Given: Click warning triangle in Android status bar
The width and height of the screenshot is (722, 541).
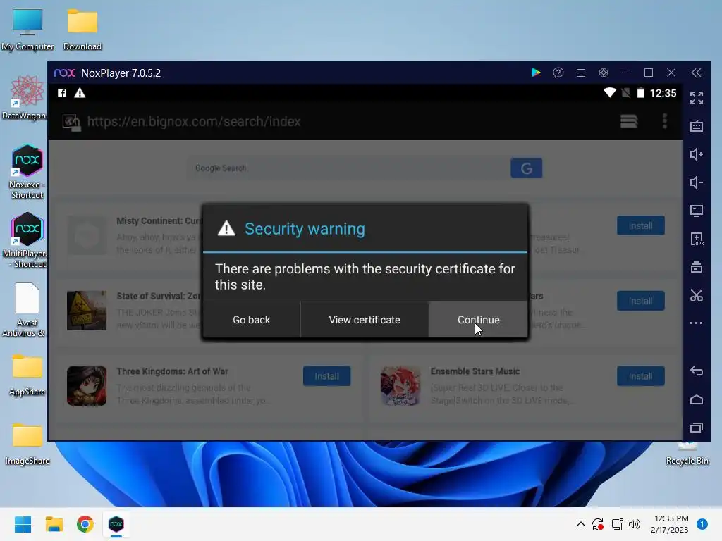Looking at the screenshot, I should click(80, 93).
